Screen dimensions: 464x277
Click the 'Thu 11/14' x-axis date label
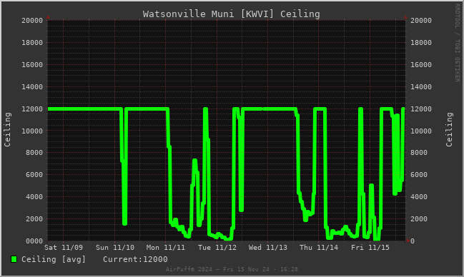coord(319,248)
